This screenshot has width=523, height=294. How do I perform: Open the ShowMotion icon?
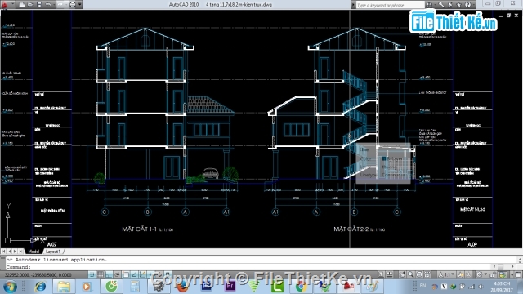click(427, 275)
